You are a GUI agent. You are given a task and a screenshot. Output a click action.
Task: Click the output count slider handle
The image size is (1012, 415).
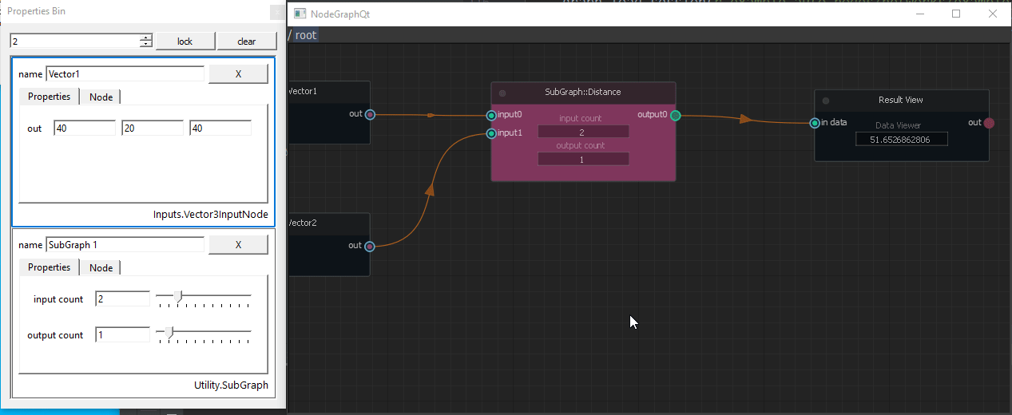(169, 334)
